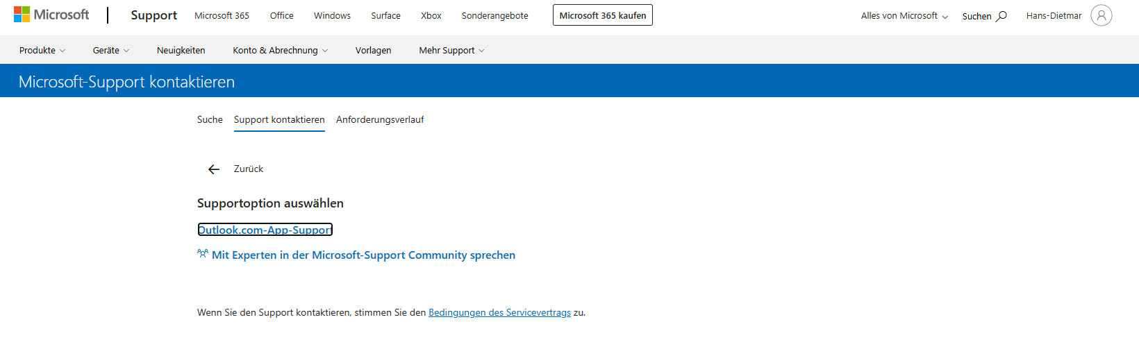This screenshot has height=349, width=1139.
Task: Click Microsoft 365 kaufen button
Action: click(x=603, y=15)
